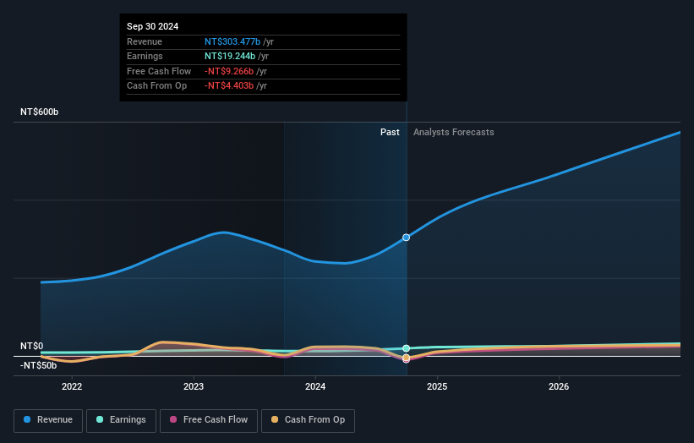Screen dimensions: 694x443
Task: Toggle the Cash From Op legend button
Action: pyautogui.click(x=308, y=420)
